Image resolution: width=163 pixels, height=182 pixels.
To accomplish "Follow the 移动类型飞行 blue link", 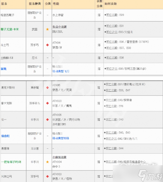I will tap(61, 71).
